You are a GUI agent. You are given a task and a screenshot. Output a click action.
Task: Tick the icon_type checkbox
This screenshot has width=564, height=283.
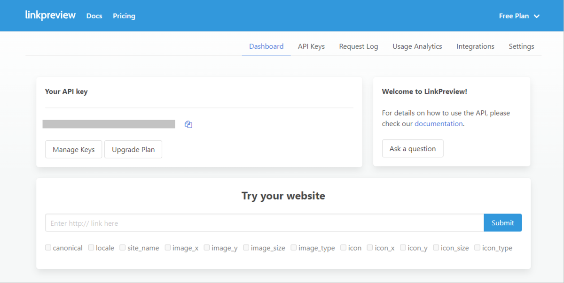click(x=478, y=247)
